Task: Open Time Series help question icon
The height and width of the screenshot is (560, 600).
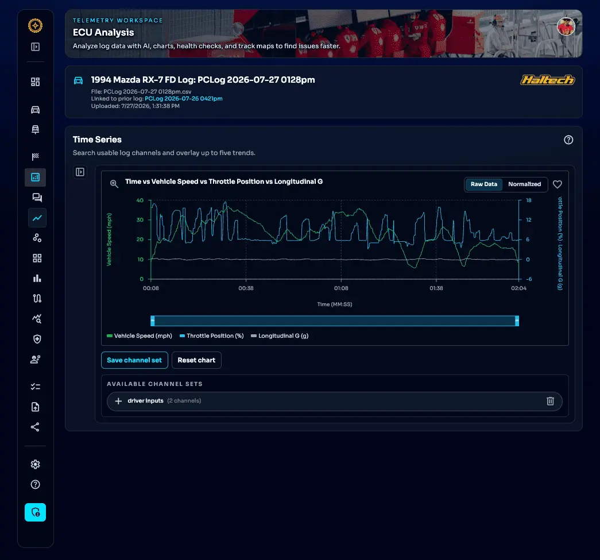Action: click(568, 140)
